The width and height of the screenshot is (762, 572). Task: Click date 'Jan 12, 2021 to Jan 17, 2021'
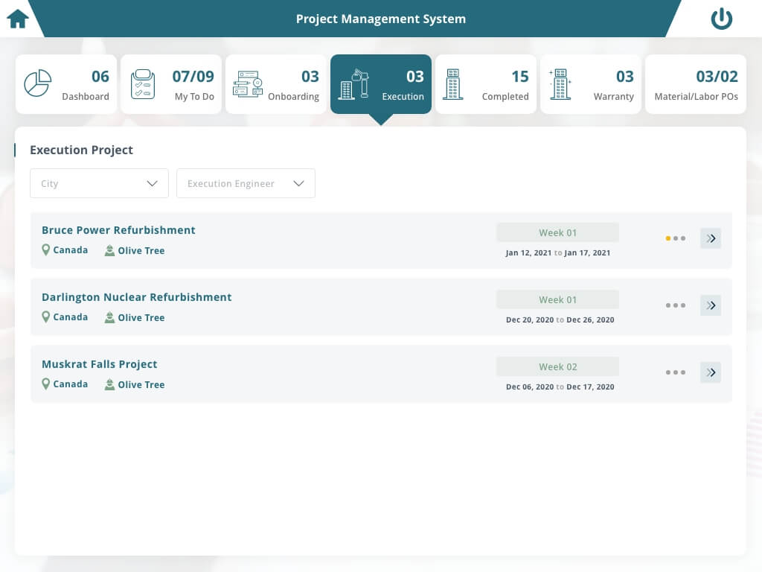[x=558, y=253]
